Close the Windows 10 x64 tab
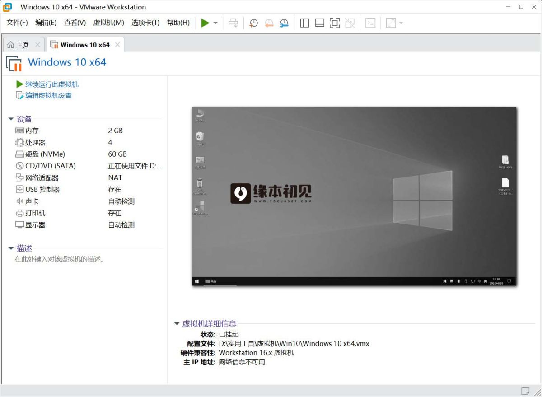The width and height of the screenshot is (542, 397). [x=117, y=45]
